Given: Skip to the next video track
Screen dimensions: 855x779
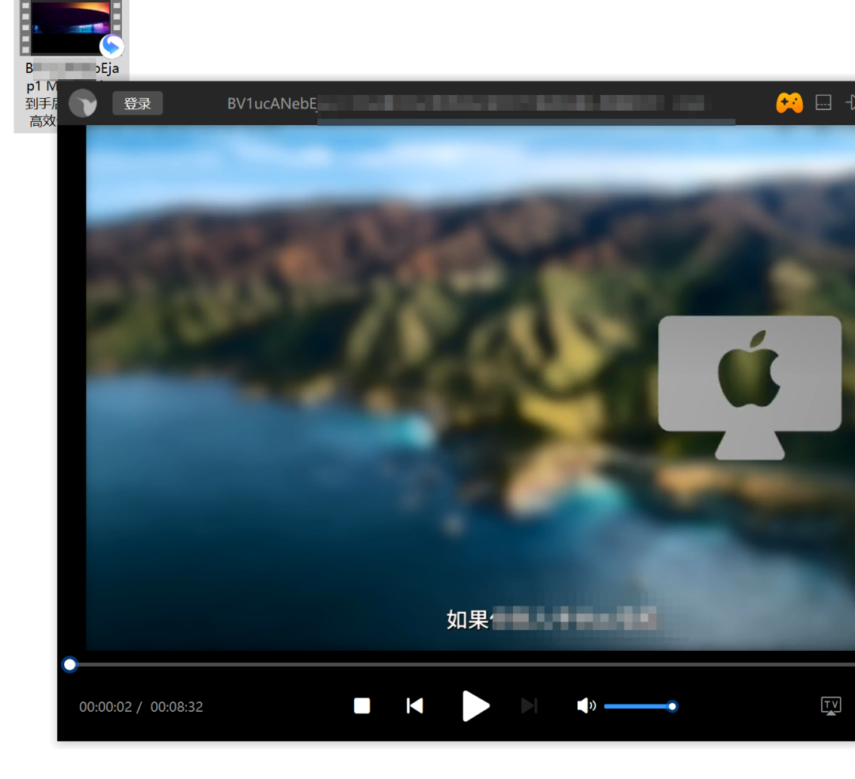Looking at the screenshot, I should coord(529,706).
